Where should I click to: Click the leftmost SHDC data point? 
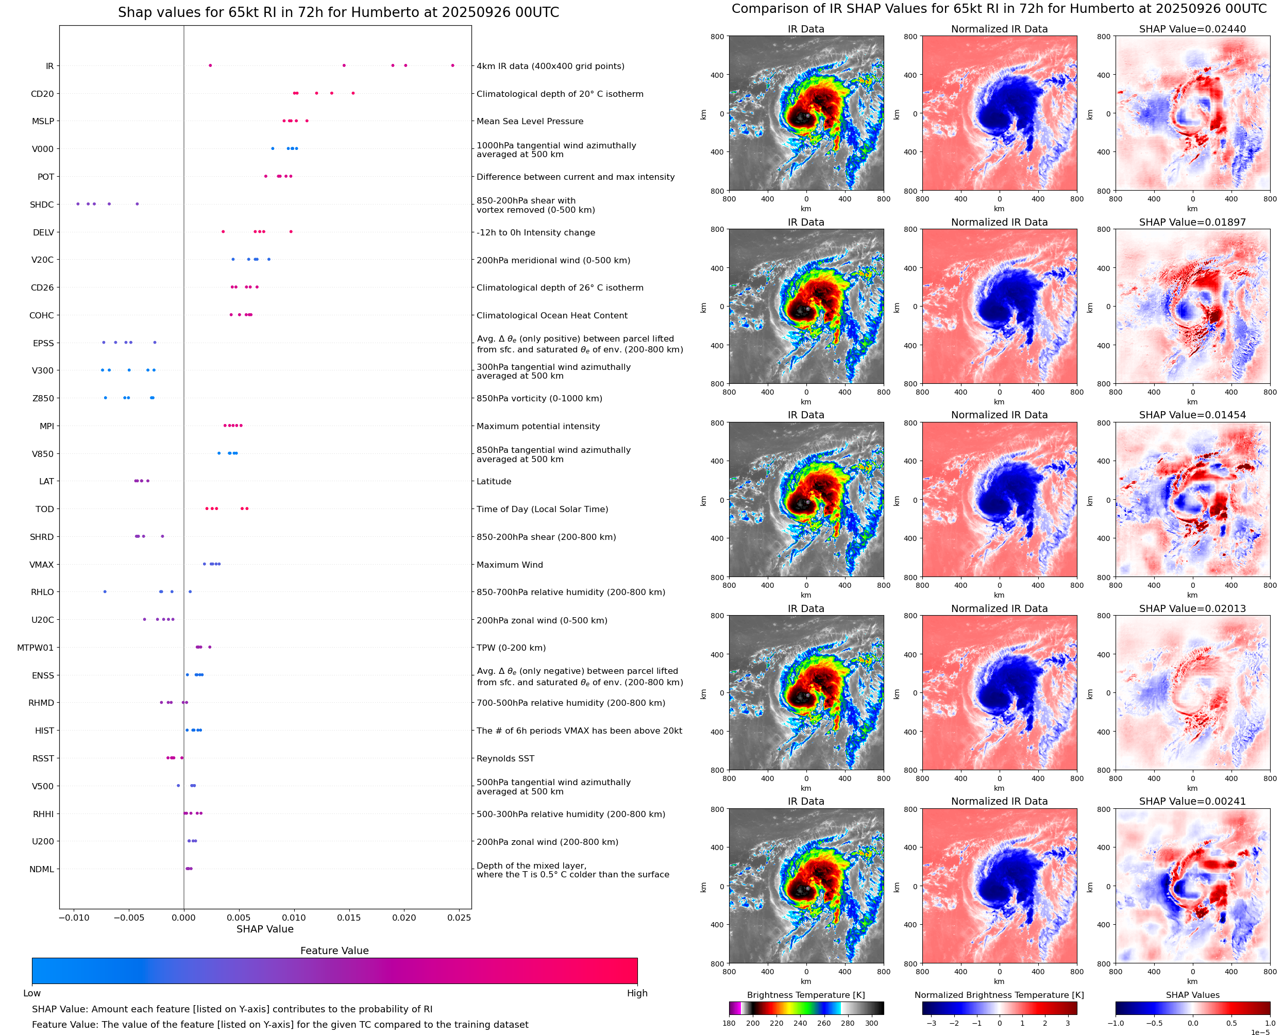coord(78,204)
